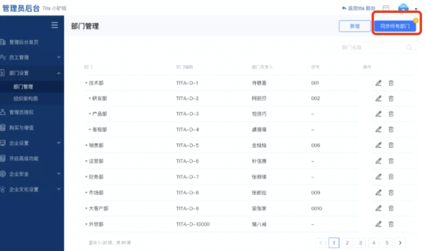The height and width of the screenshot is (251, 425).
Task: Delete the 财务部 department row
Action: tap(391, 177)
